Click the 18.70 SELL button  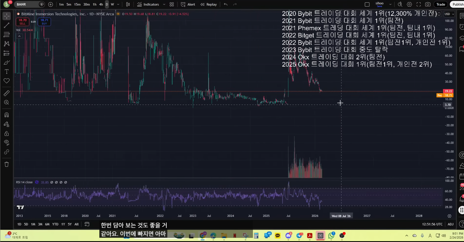click(23, 22)
